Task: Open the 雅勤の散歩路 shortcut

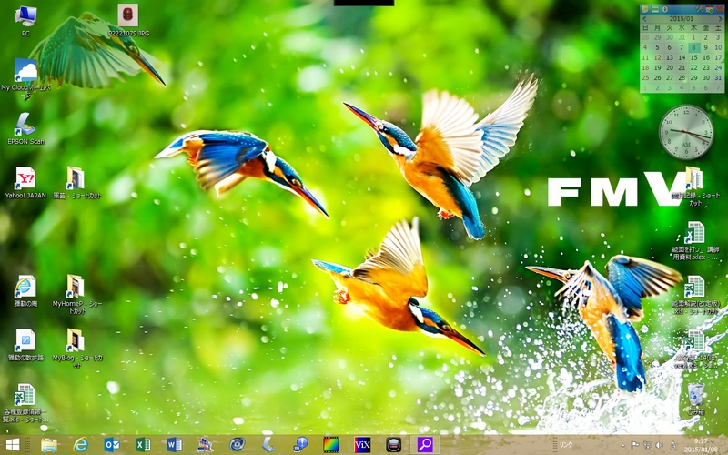Action: tap(25, 345)
